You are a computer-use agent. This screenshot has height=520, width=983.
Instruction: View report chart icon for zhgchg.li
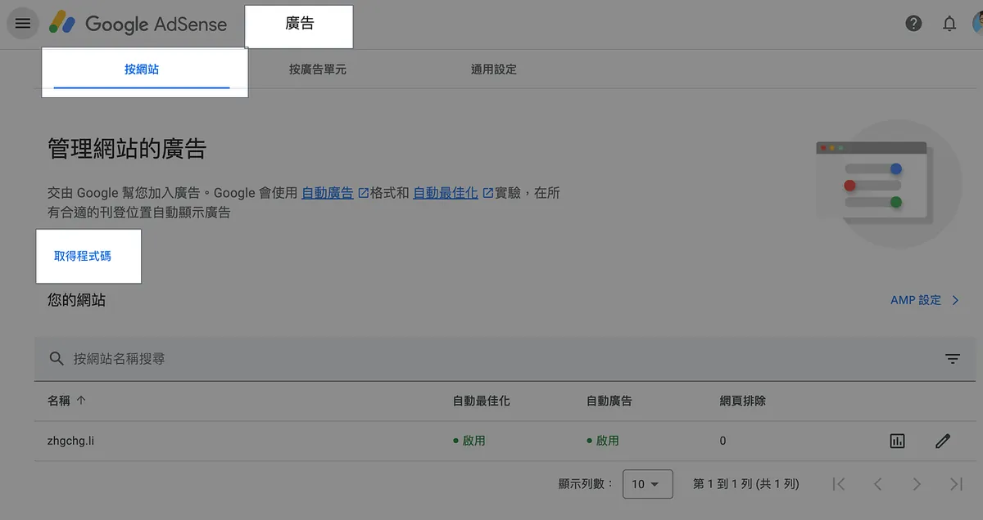pyautogui.click(x=897, y=442)
